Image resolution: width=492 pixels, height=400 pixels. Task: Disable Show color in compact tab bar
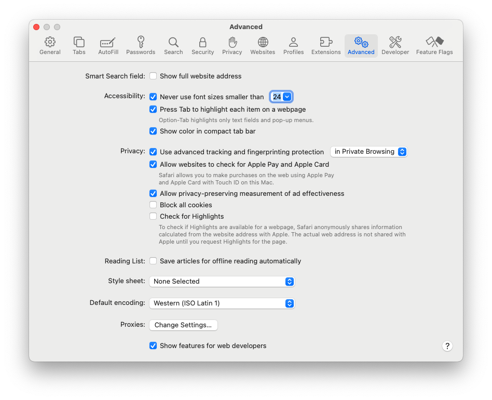153,131
